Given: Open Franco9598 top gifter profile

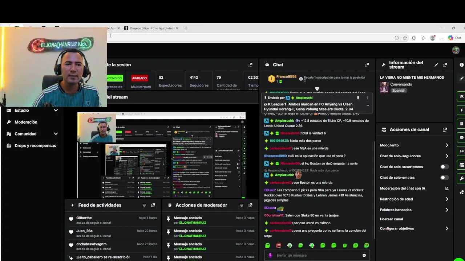Looking at the screenshot, I should [286, 77].
